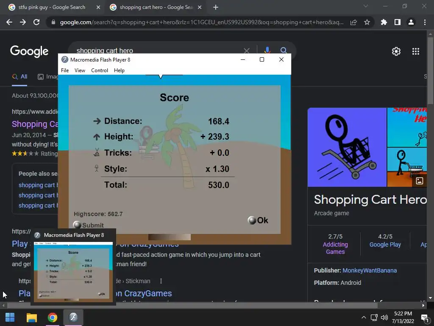Open Google quick settings gear
Image resolution: width=434 pixels, height=326 pixels.
click(x=396, y=51)
